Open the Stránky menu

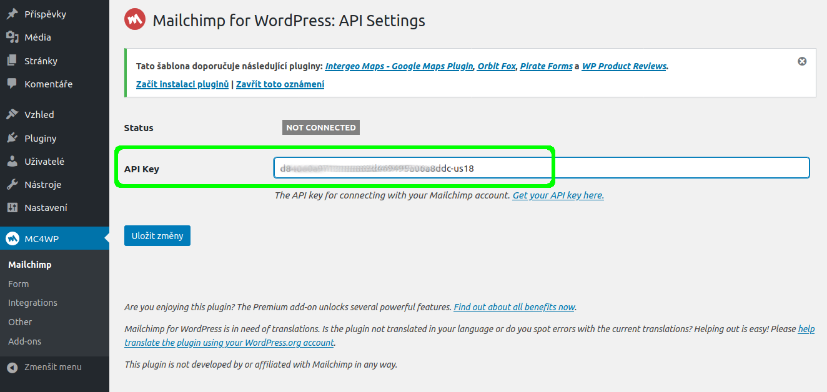pyautogui.click(x=54, y=61)
